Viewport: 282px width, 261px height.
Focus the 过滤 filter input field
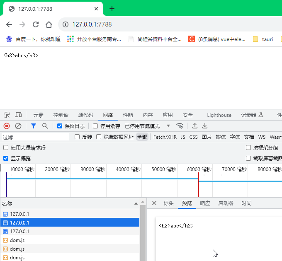click(35, 137)
